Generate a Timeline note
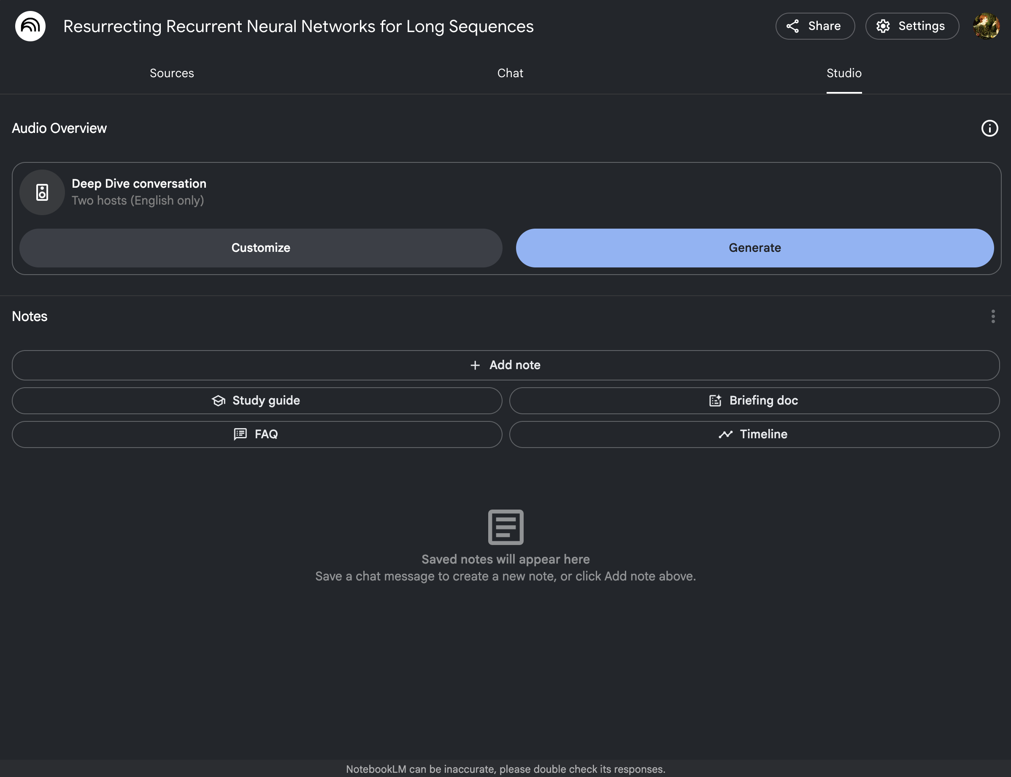This screenshot has height=777, width=1011. click(x=754, y=434)
